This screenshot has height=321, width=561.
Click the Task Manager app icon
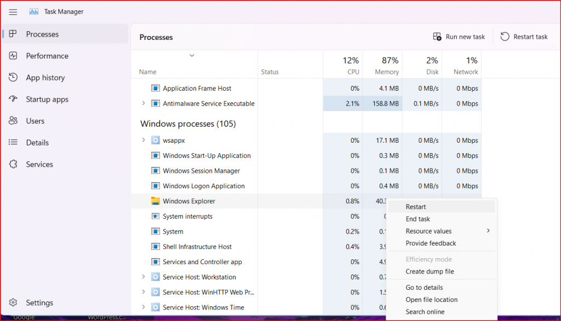point(34,11)
